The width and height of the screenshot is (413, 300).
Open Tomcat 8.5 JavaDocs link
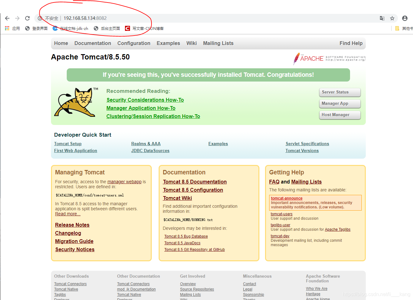182,243
